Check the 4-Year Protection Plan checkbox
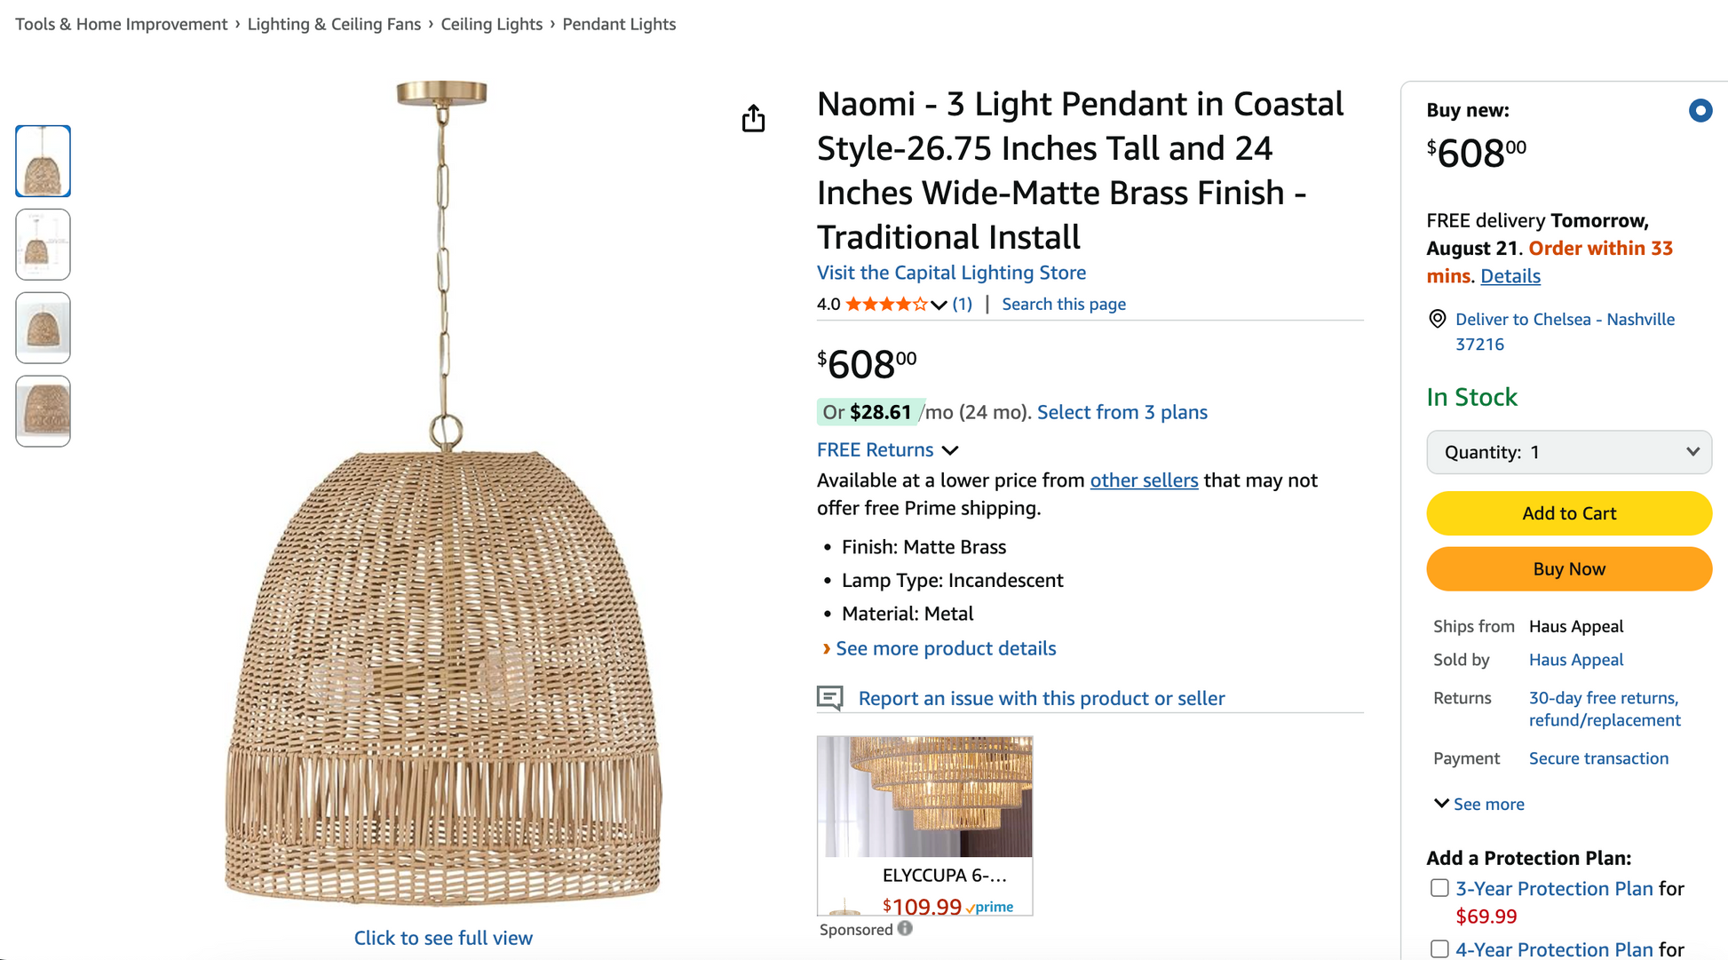The width and height of the screenshot is (1728, 960). pyautogui.click(x=1439, y=948)
